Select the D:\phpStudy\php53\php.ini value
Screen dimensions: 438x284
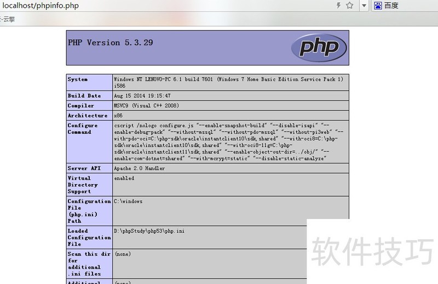point(149,231)
